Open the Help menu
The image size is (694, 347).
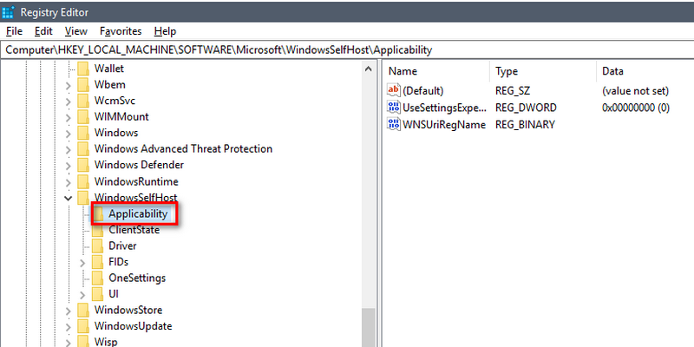tap(165, 31)
